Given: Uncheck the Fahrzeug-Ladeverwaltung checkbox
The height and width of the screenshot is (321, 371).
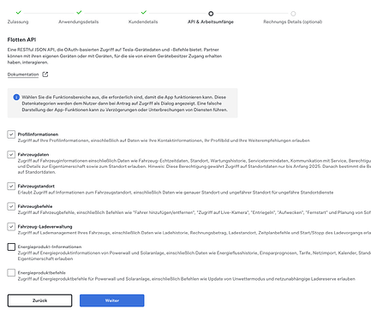Looking at the screenshot, I should click(x=11, y=227).
